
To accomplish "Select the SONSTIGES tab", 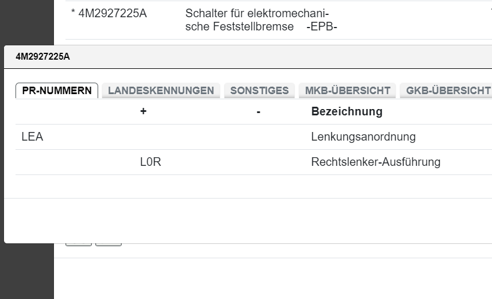I will 259,91.
